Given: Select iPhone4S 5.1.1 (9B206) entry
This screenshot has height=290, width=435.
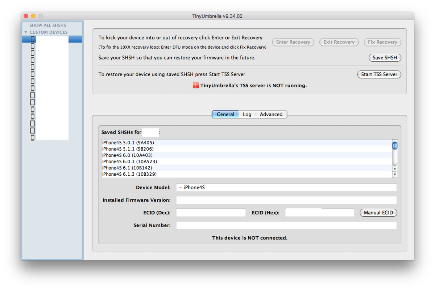Looking at the screenshot, I should [x=246, y=149].
